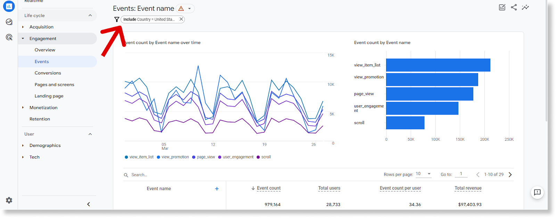Sort table by Total users column
The image size is (556, 218).
coord(329,188)
